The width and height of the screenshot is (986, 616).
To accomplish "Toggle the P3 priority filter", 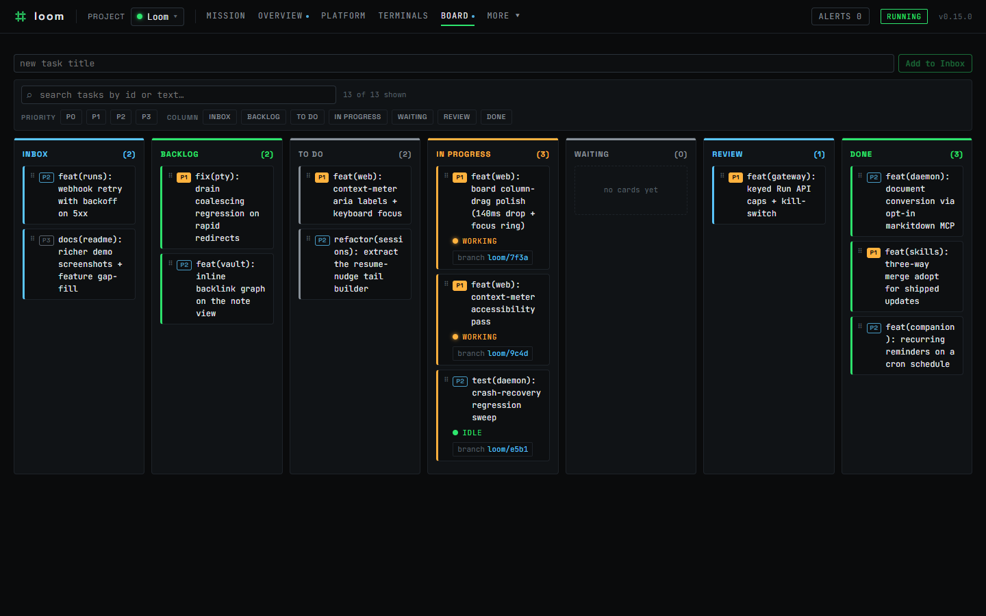I will [x=147, y=117].
